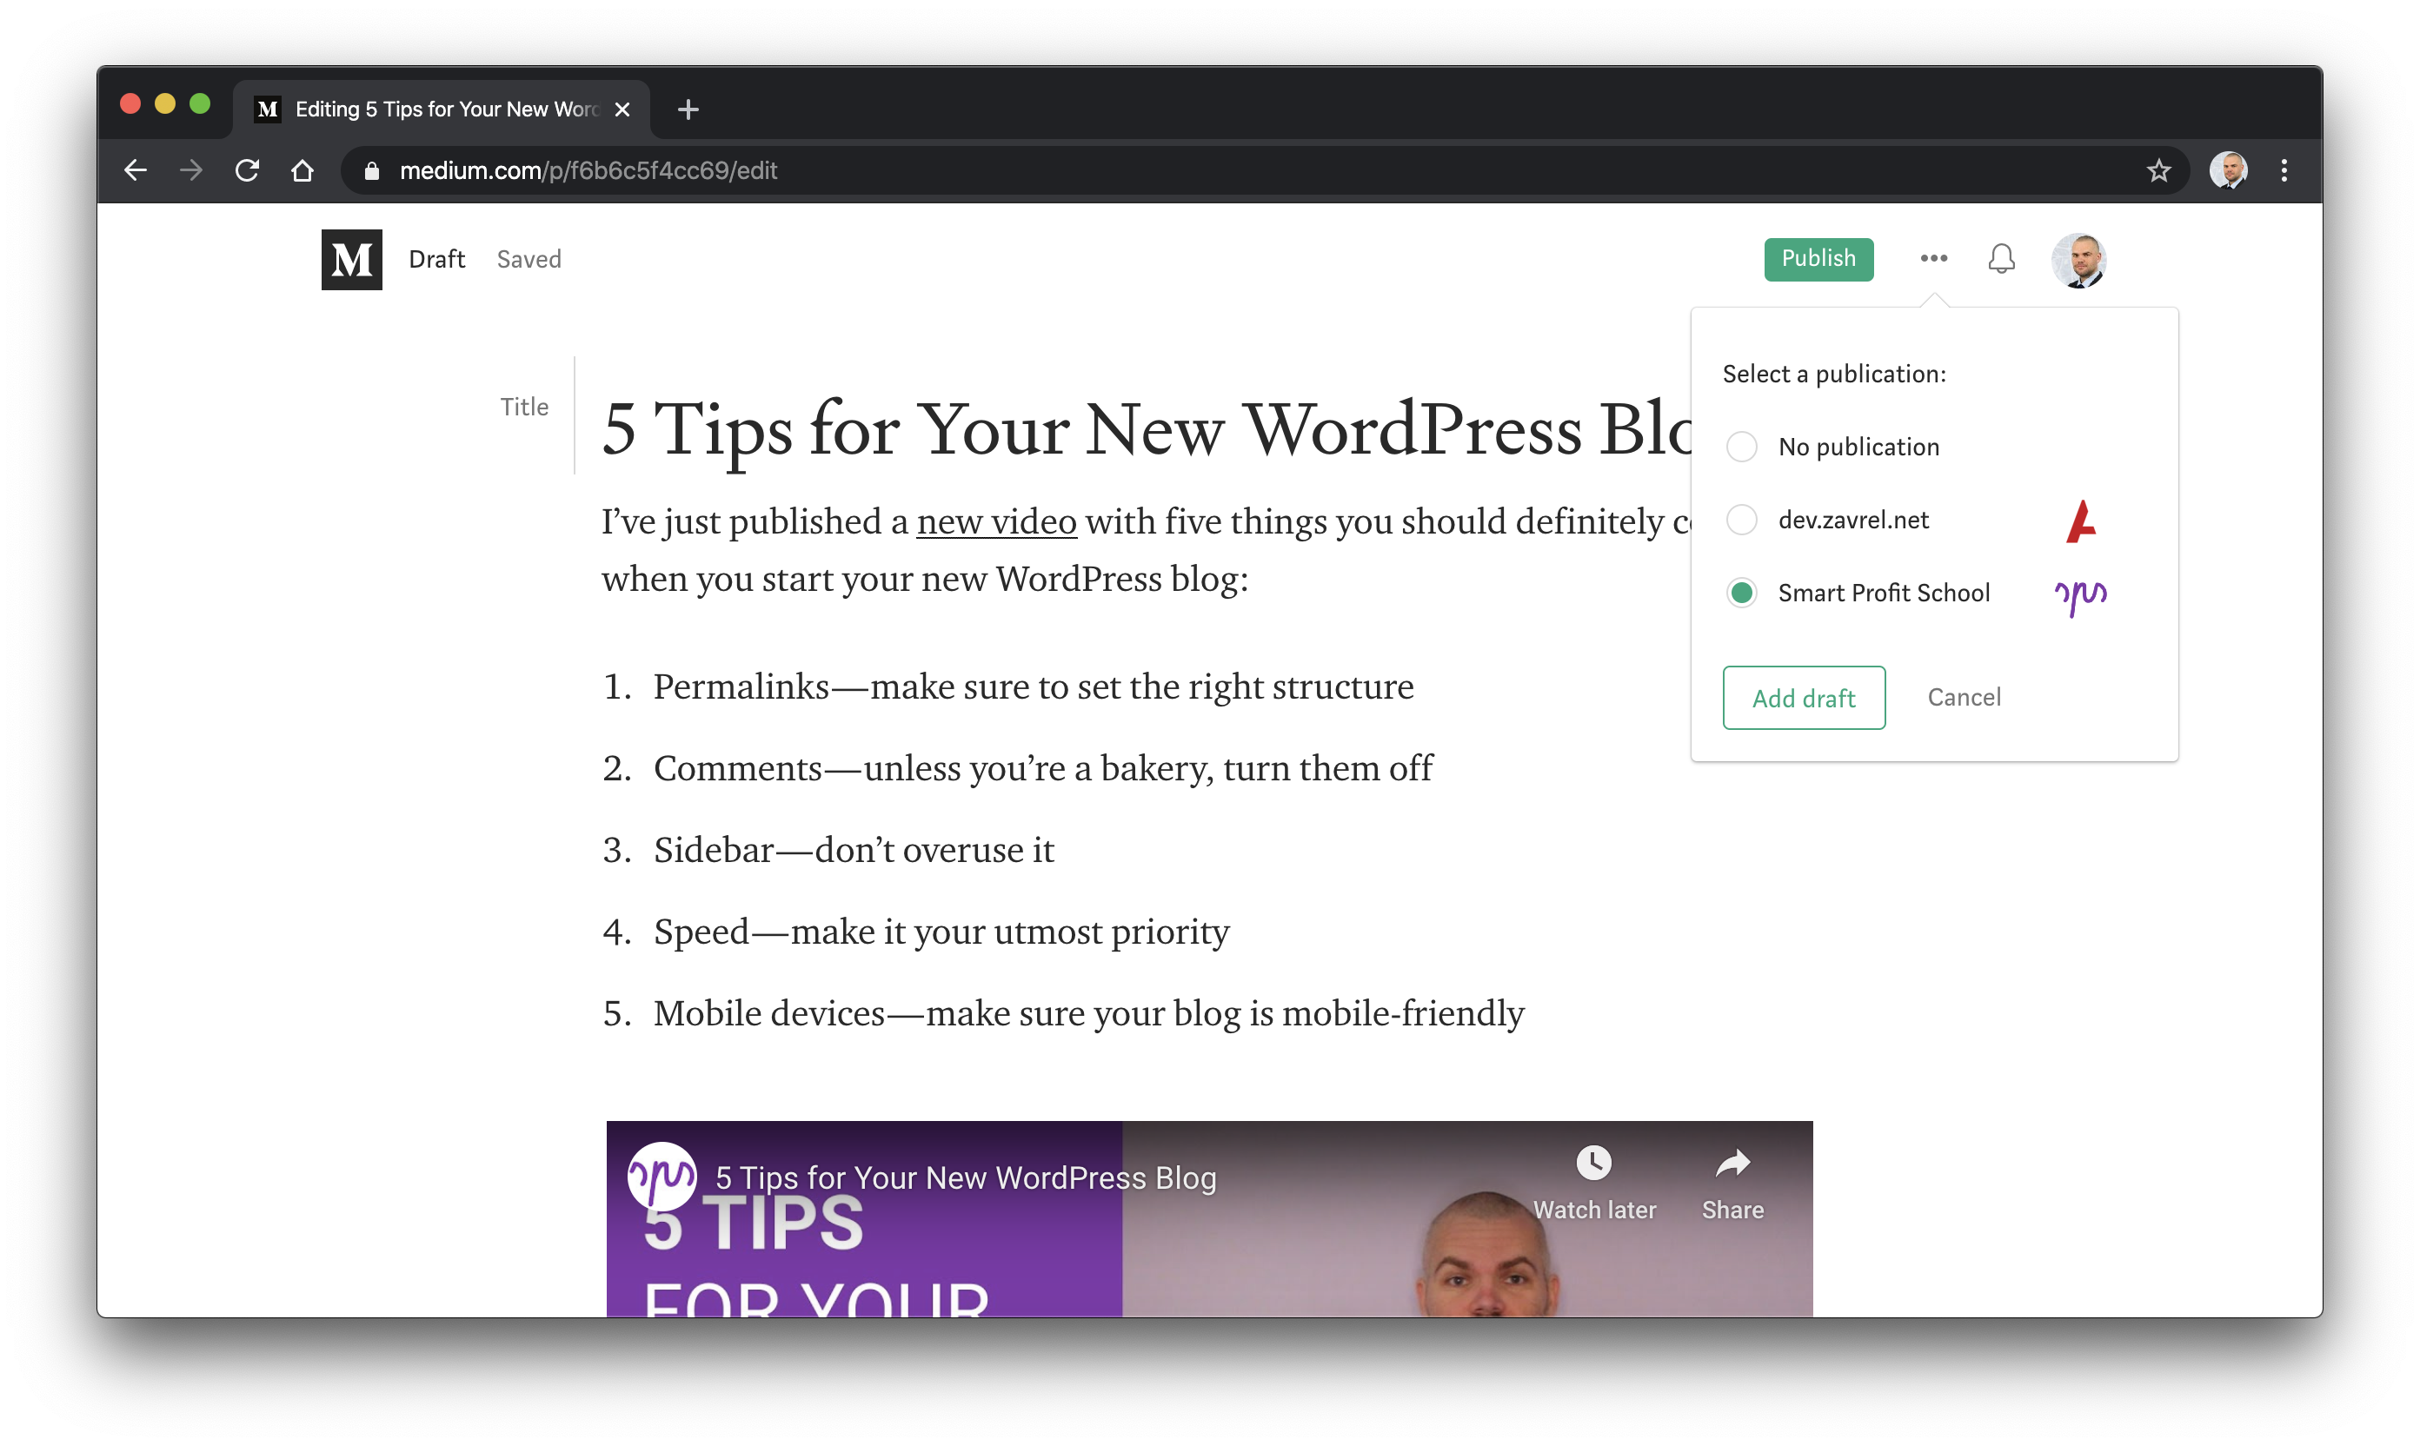Open the Chrome profile avatar
Screen dimensions: 2420x1446
click(2227, 170)
